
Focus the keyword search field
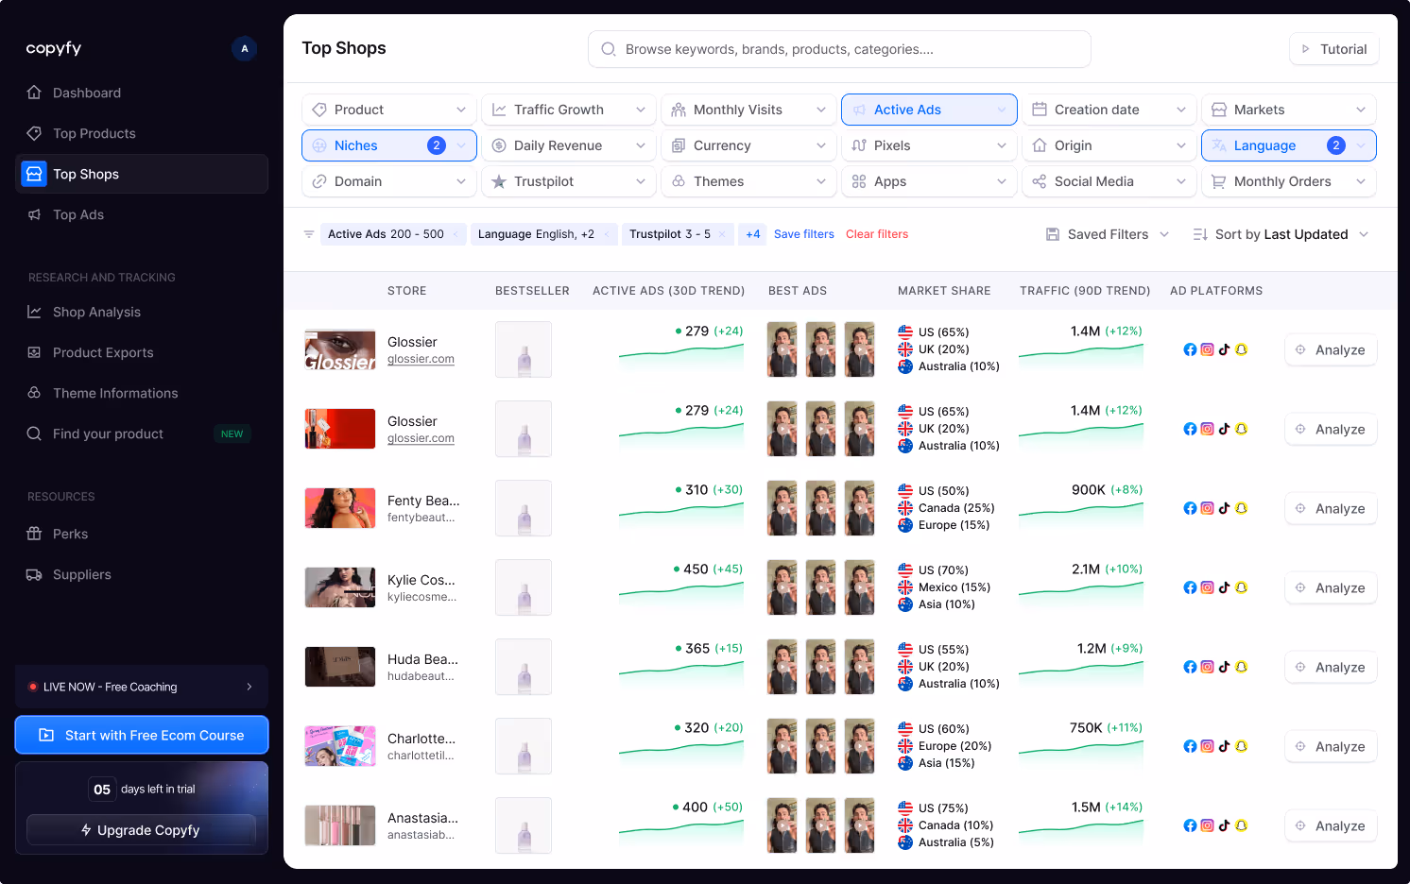pos(839,49)
